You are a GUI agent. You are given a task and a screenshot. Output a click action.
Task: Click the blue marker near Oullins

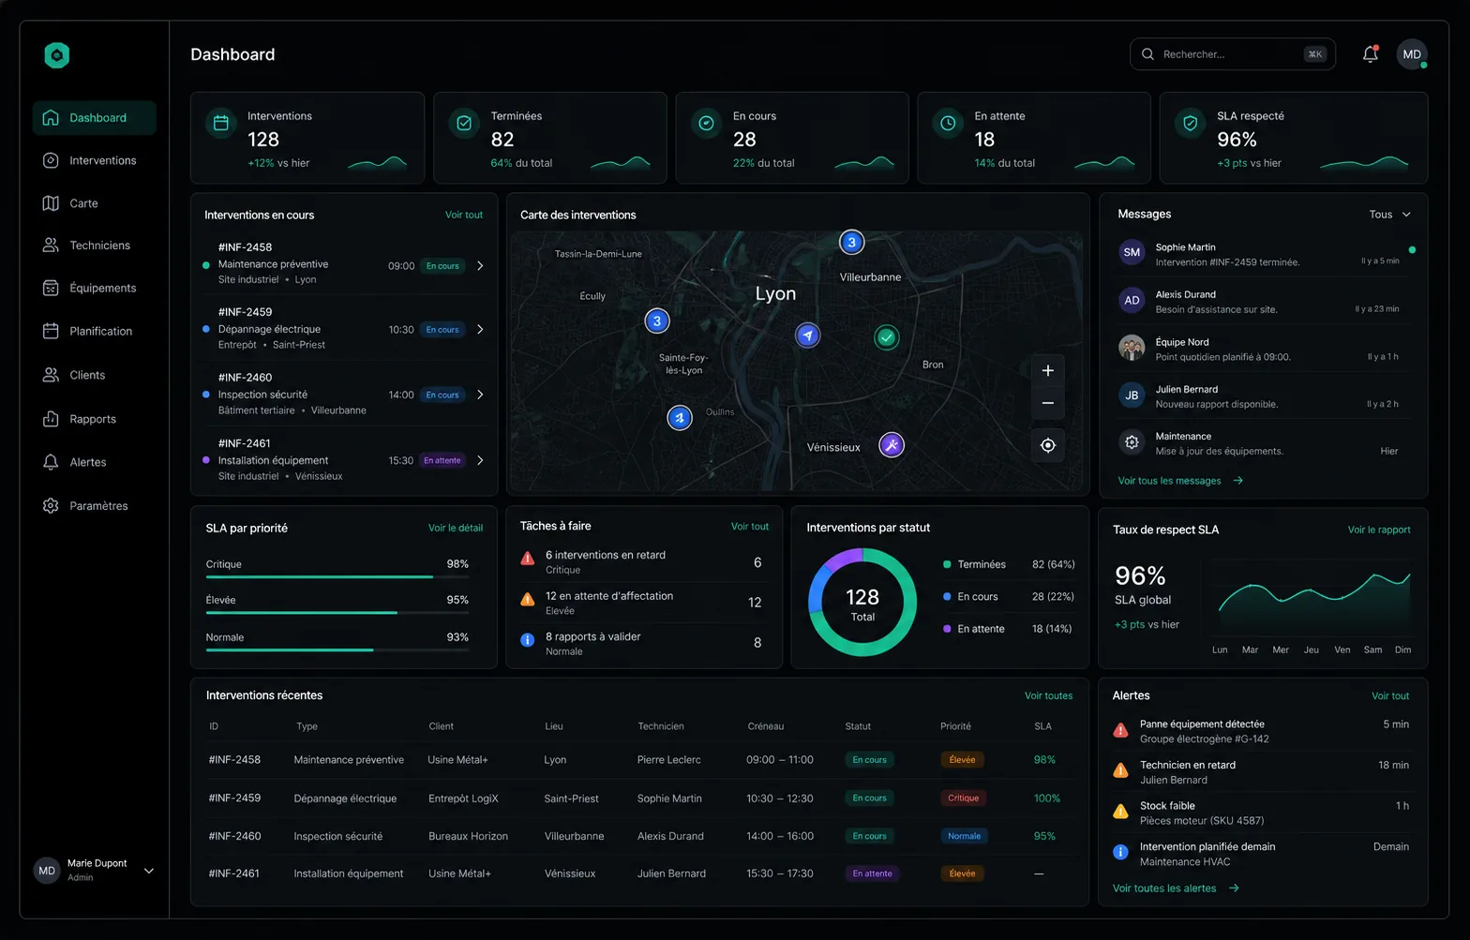[x=680, y=417]
